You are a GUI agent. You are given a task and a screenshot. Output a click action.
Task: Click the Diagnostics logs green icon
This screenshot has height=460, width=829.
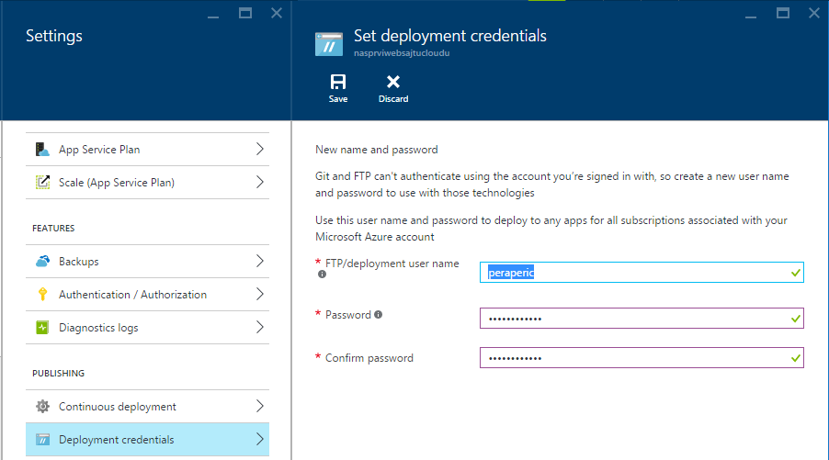(42, 328)
